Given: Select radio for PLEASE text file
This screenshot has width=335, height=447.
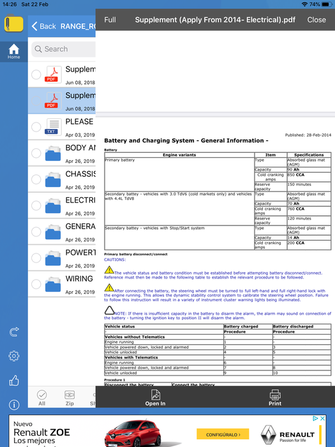Looking at the screenshot, I should point(36,127).
